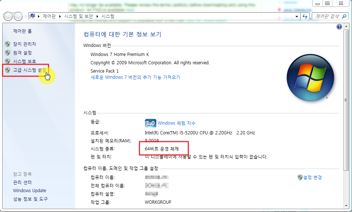Click shield icon next to 원격 설정
The width and height of the screenshot is (352, 212).
[8, 53]
